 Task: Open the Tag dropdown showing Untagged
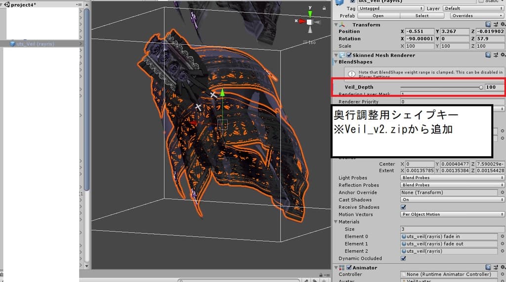[391, 8]
